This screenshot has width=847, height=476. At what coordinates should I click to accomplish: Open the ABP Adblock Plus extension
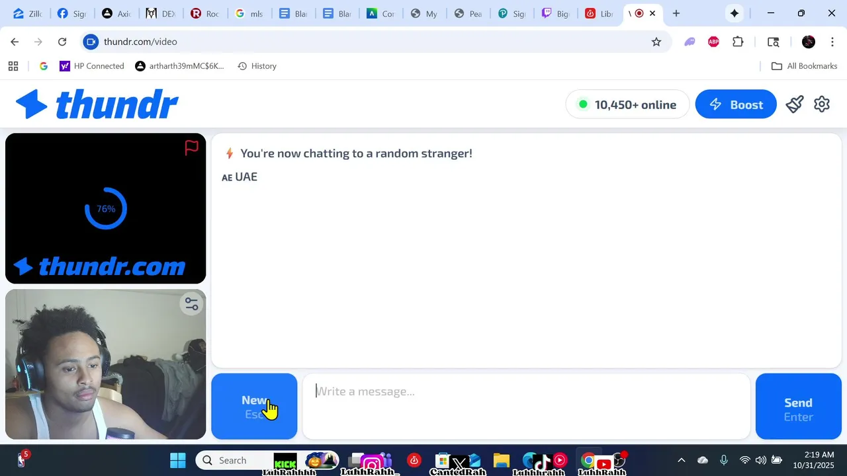tap(713, 42)
